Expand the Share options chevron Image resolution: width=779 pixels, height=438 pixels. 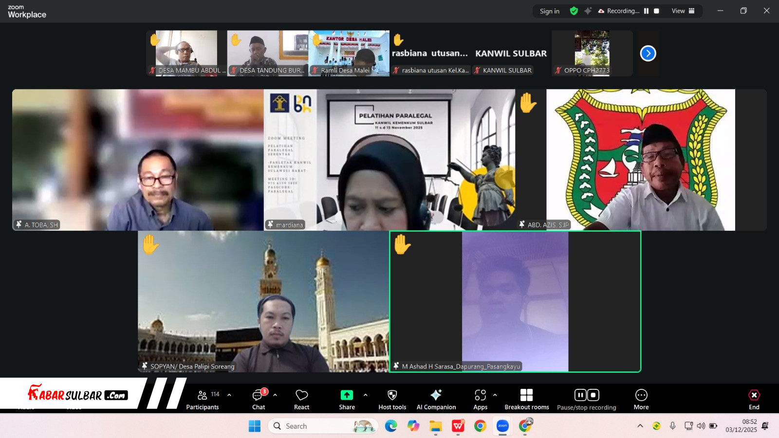(x=366, y=395)
